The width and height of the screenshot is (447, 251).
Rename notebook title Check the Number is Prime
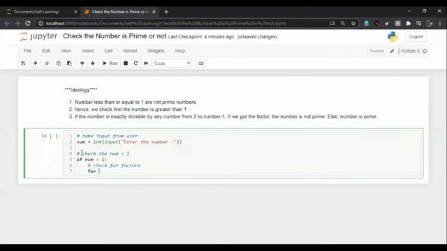pos(115,36)
